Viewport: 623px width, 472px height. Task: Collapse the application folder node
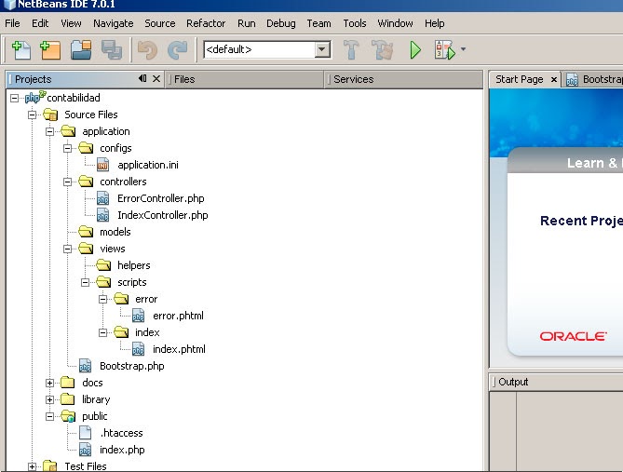49,131
